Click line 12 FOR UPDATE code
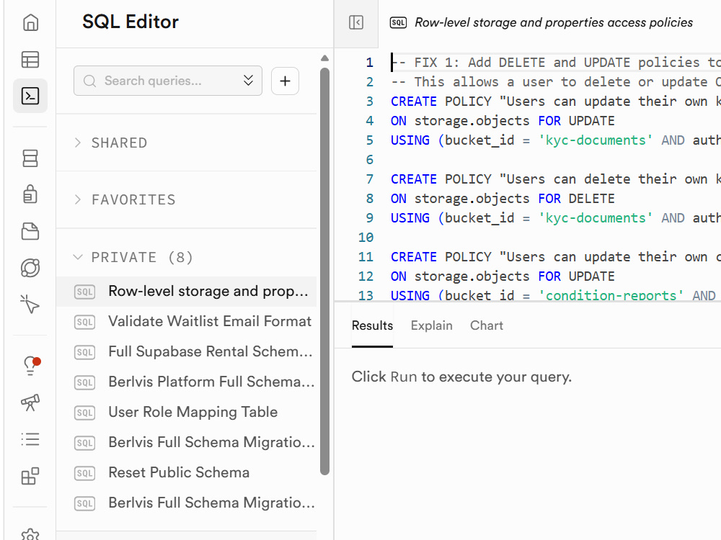Viewport: 721px width, 540px height. pyautogui.click(x=576, y=276)
